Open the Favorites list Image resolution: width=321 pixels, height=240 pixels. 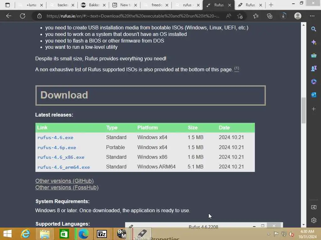click(x=256, y=16)
